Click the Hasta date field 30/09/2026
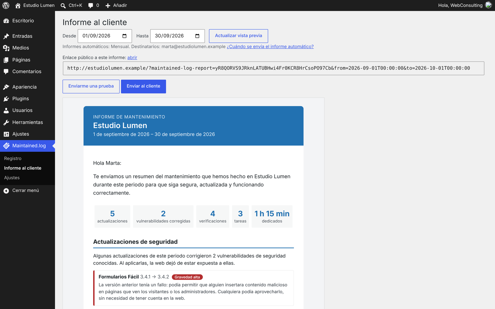This screenshot has height=309, width=495. [178, 36]
